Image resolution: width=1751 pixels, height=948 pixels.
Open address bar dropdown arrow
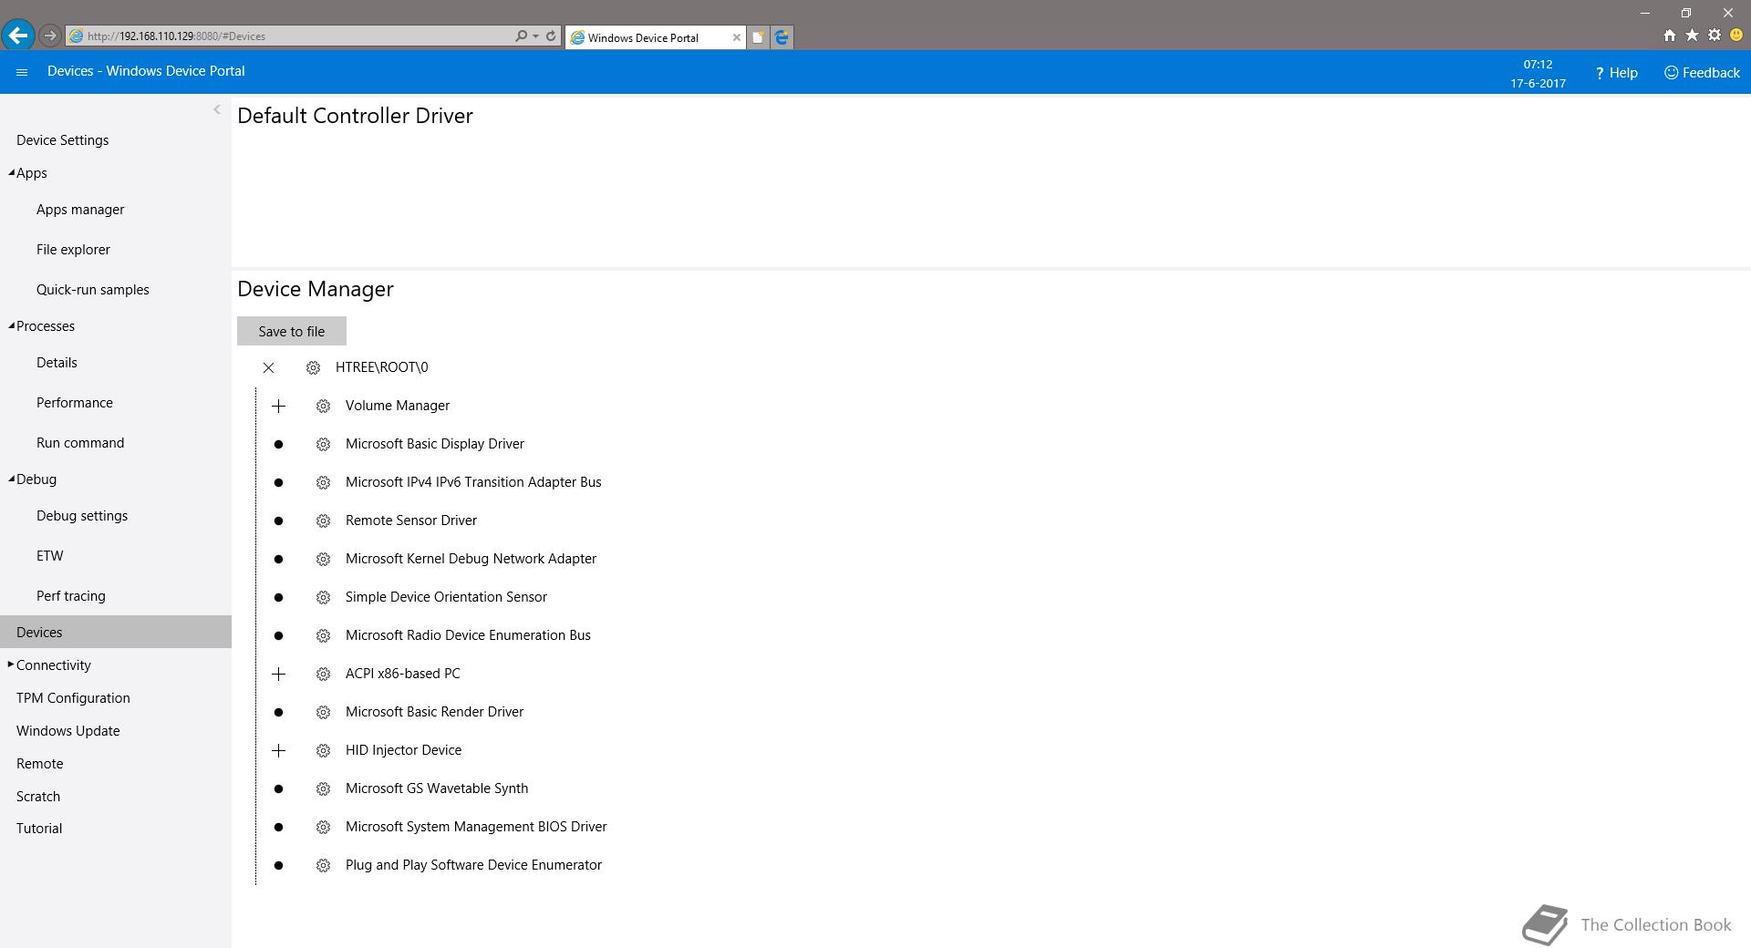535,36
